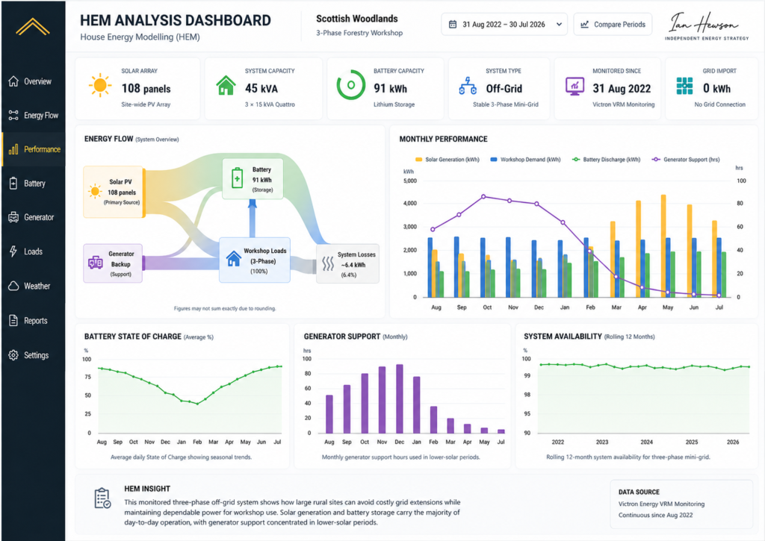Navigate to the Generator page

33,217
